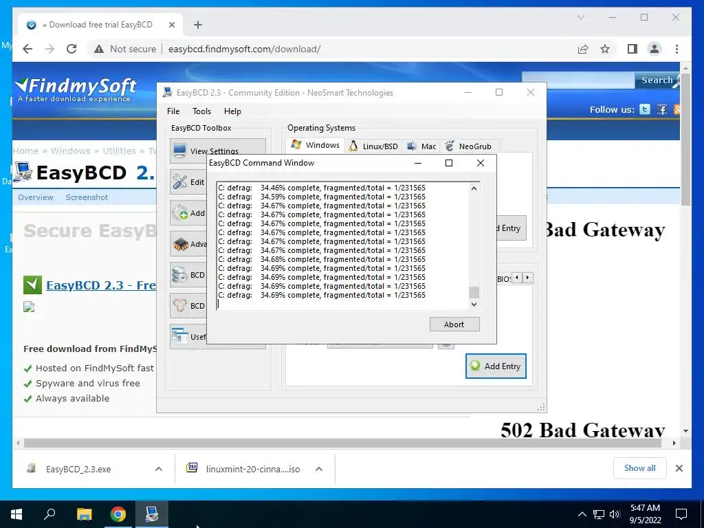Open the Screenshot tab on the webpage
This screenshot has height=528, width=704.
(x=87, y=197)
